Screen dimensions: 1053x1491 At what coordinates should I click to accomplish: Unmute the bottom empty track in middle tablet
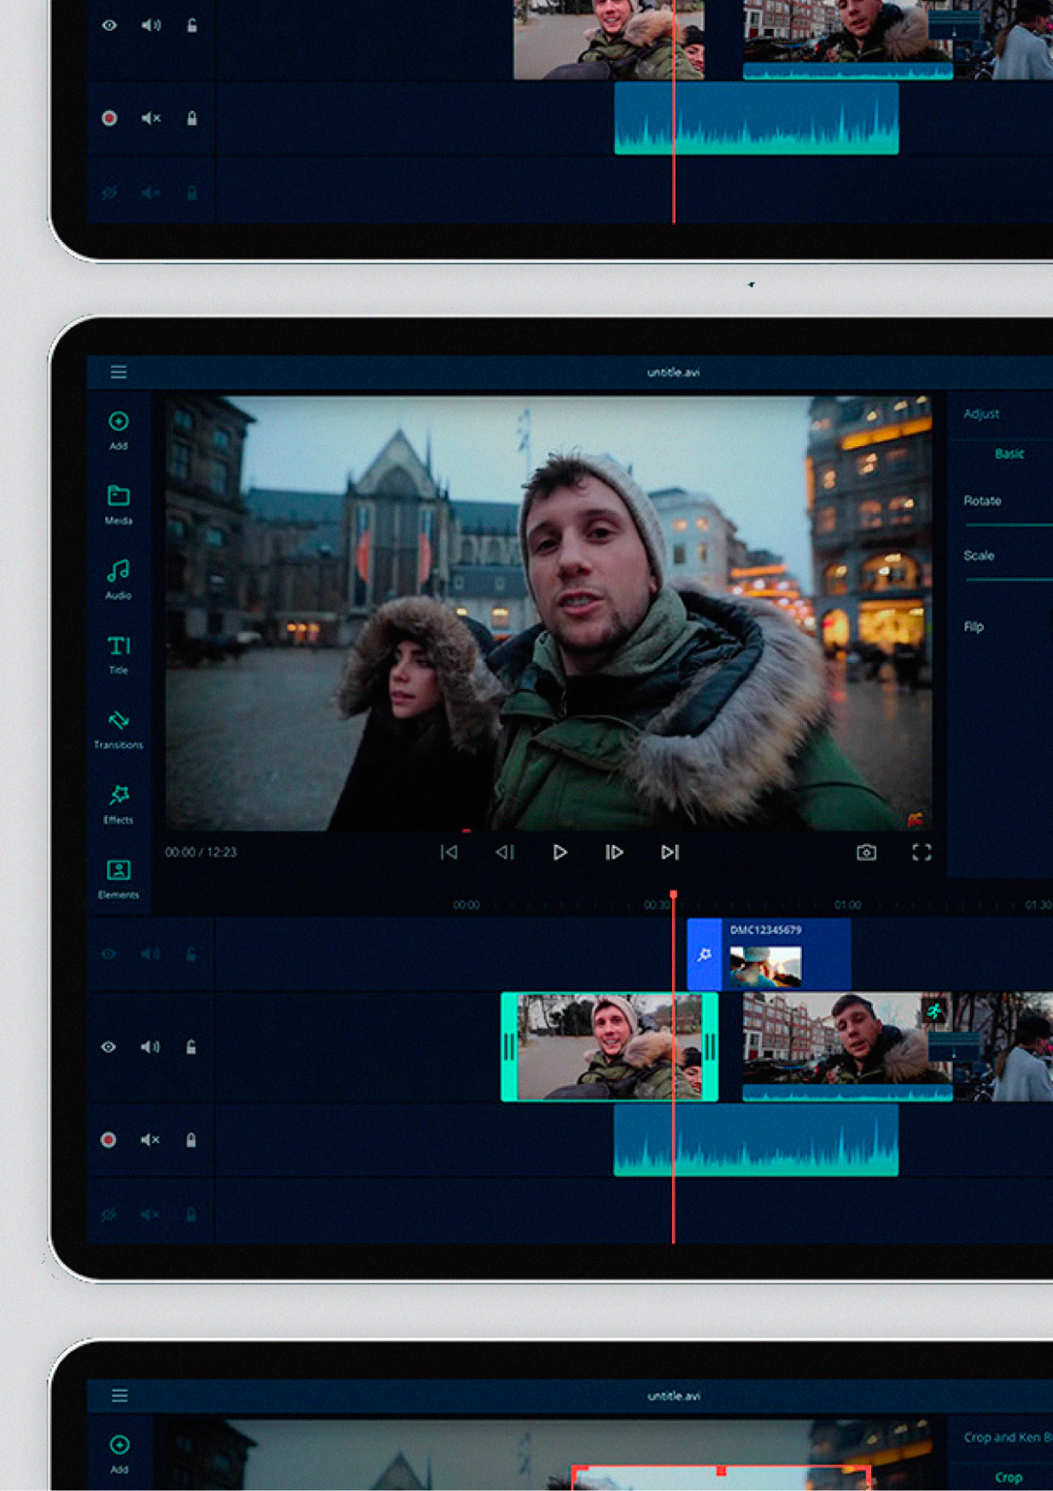tap(150, 1214)
